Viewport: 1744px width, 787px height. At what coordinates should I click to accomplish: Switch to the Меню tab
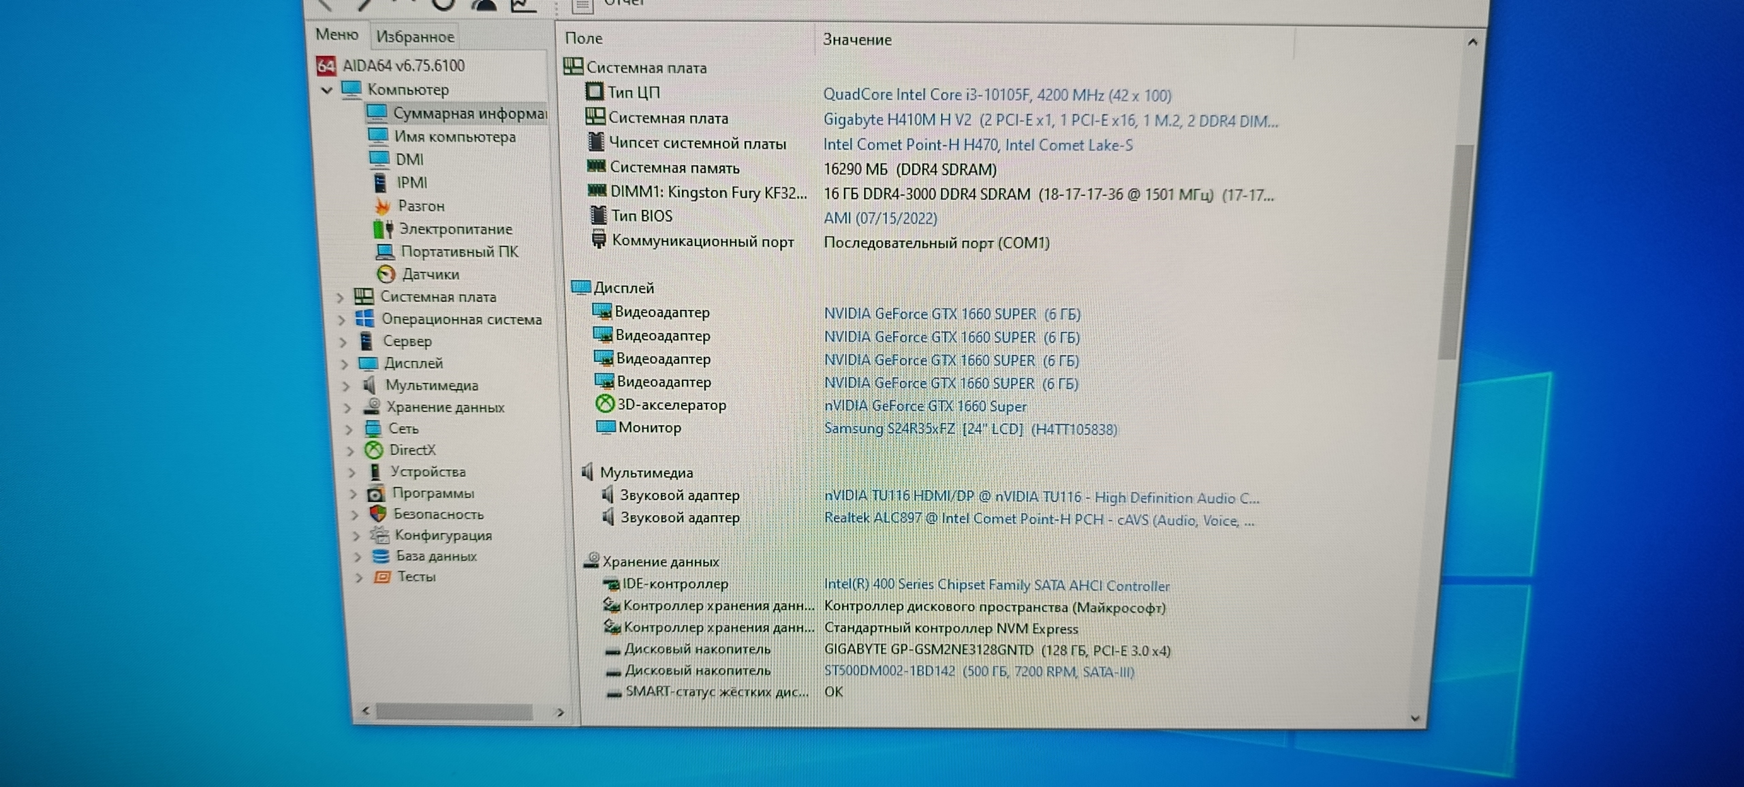click(x=337, y=34)
